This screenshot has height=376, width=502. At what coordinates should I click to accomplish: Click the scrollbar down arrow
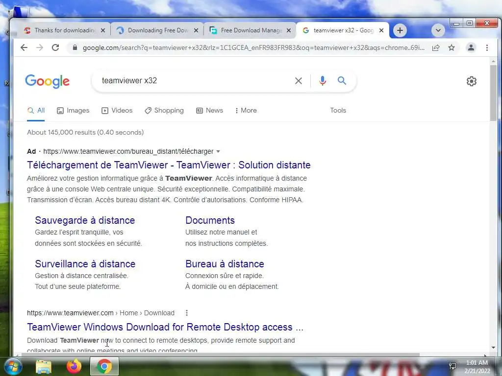pos(493,348)
